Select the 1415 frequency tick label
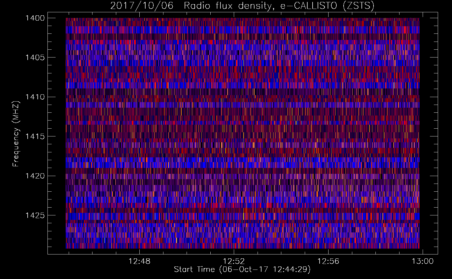 pyautogui.click(x=35, y=136)
